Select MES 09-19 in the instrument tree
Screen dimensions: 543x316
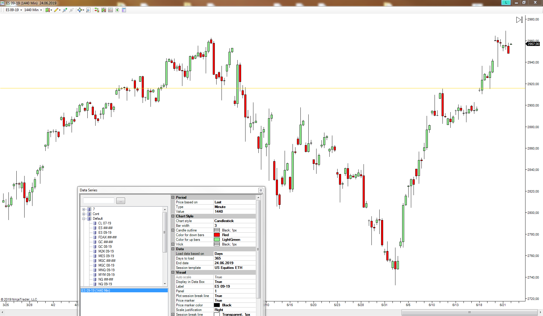[x=106, y=256]
